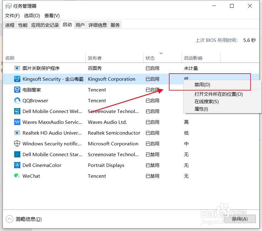Select the Dell Mobile Connect Wel... name
The image size is (262, 231).
point(52,111)
